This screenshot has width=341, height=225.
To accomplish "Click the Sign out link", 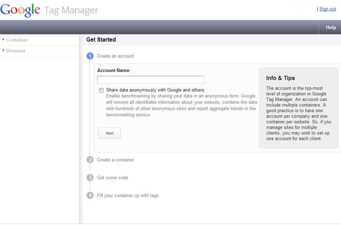I will pos(327,9).
